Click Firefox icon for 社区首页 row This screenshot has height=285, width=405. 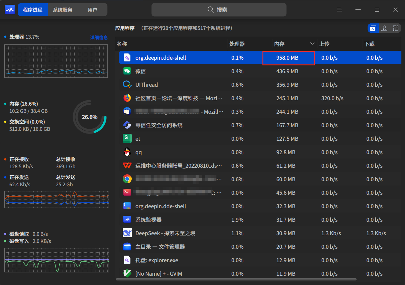127,98
